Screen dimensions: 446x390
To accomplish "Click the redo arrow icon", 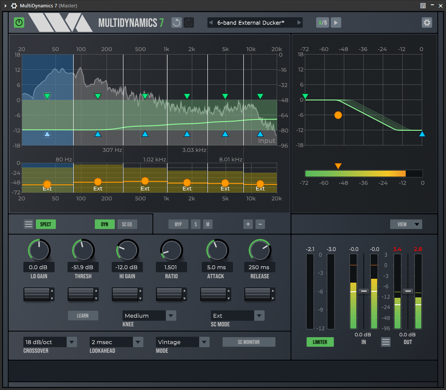I will coord(189,23).
